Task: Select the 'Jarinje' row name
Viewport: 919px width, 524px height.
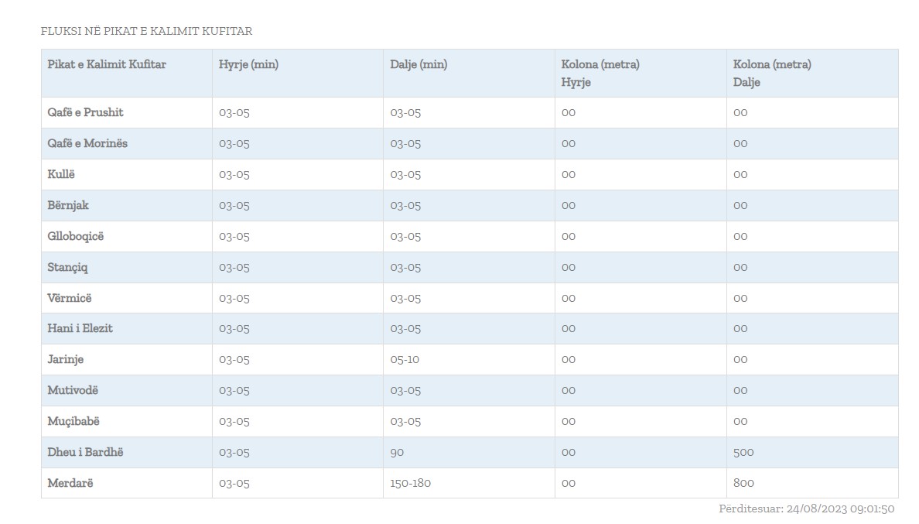Action: coord(66,360)
